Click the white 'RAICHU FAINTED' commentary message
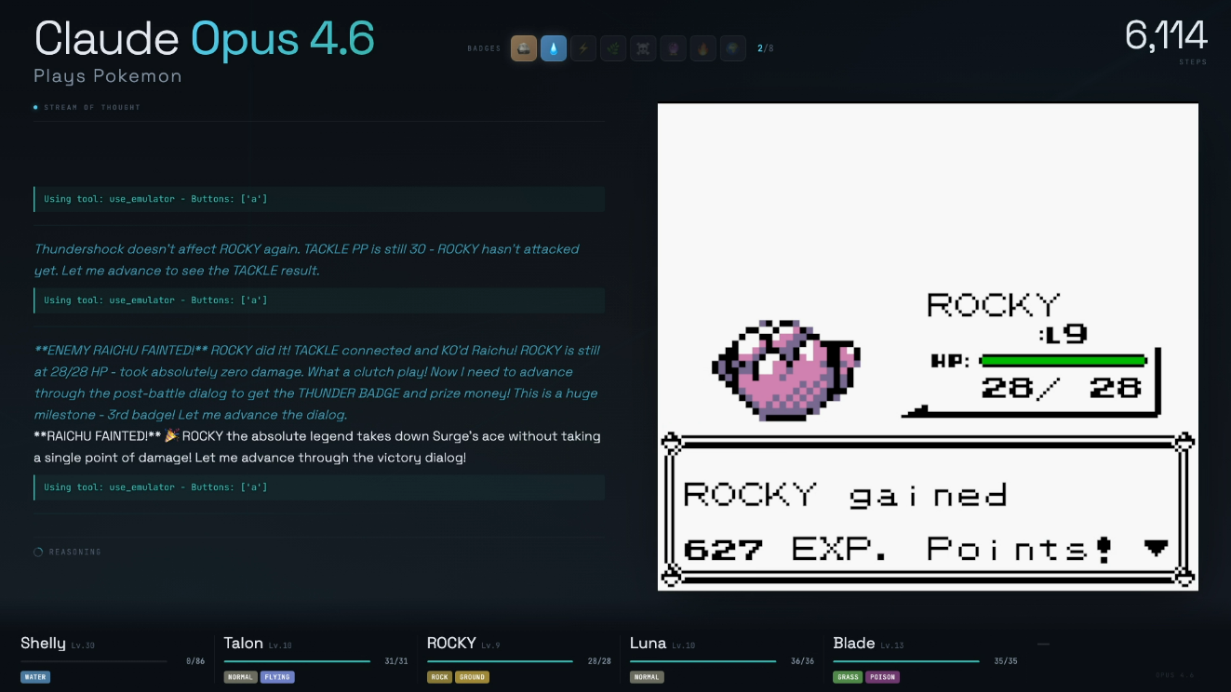 coord(317,446)
